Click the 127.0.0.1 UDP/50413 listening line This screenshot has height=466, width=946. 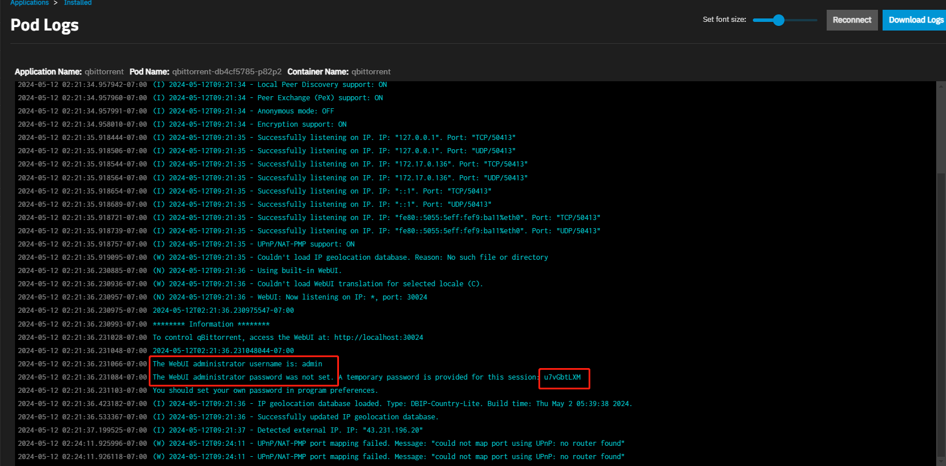click(x=267, y=151)
